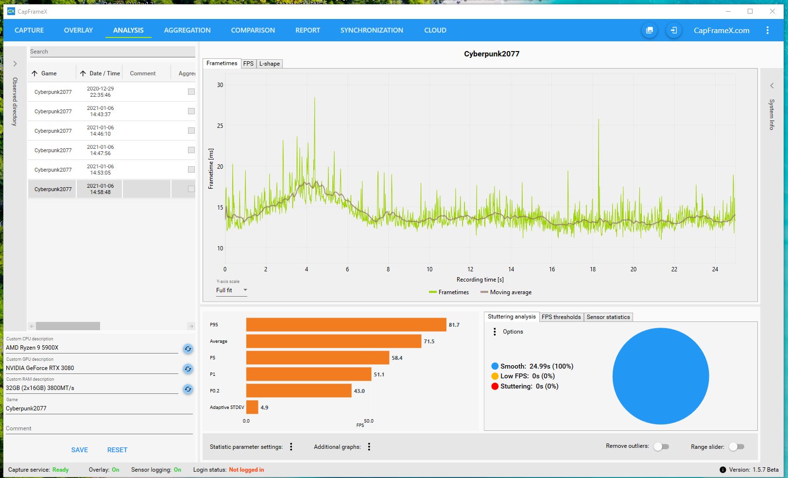Select the Stuttering analysis tab
Screen dimensions: 788x478
[512, 317]
